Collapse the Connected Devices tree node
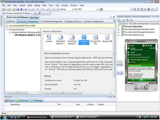160x120 pixels. 7,30
